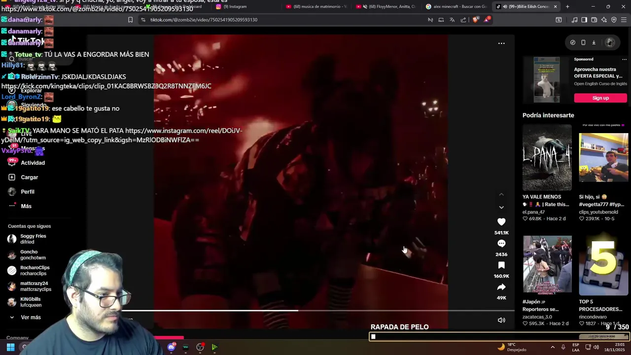This screenshot has width=631, height=355.
Task: Open OBS Studio from the taskbar
Action: point(200,347)
